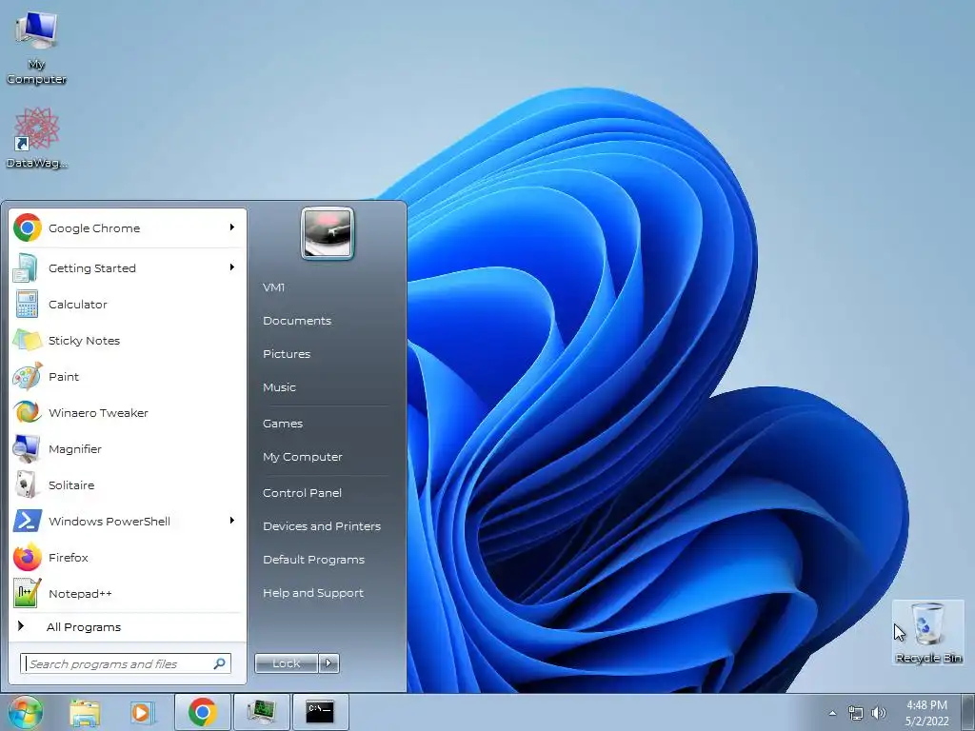This screenshot has height=731, width=975.
Task: Launch Windows PowerShell from Start menu
Action: (128, 521)
